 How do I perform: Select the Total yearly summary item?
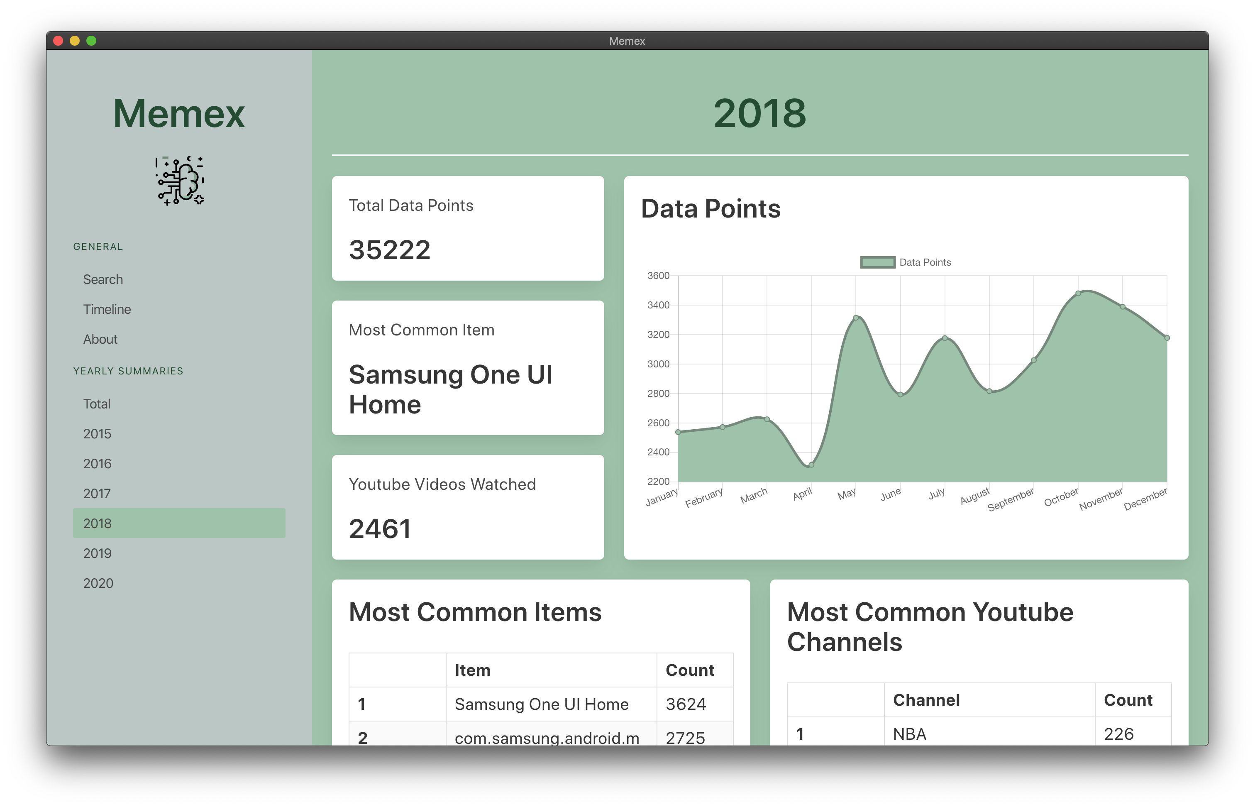(97, 403)
